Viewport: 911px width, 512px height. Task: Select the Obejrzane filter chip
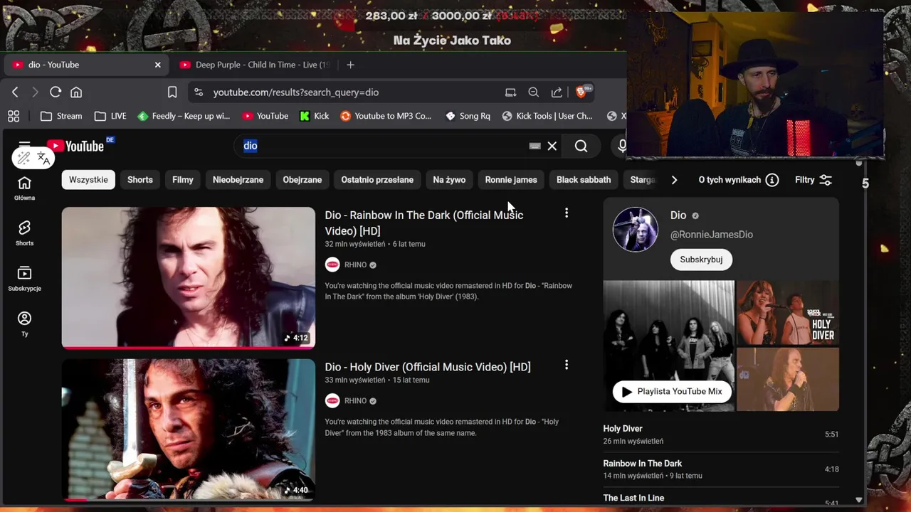coord(302,180)
